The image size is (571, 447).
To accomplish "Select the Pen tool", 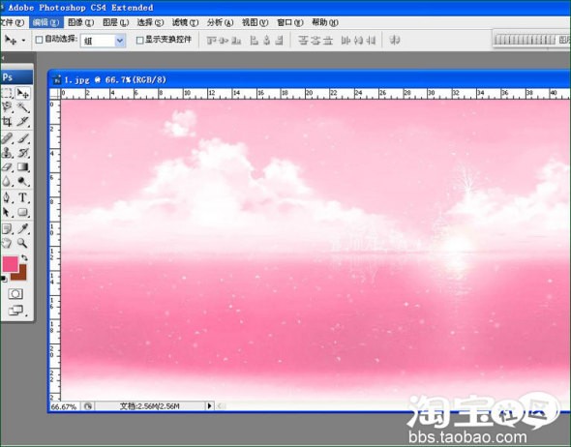I will click(7, 197).
